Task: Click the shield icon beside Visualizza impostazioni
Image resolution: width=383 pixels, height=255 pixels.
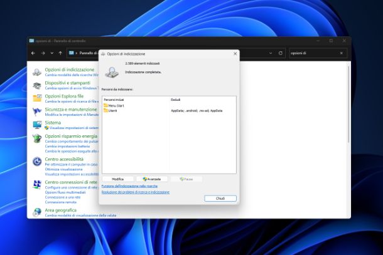Action: click(46, 128)
